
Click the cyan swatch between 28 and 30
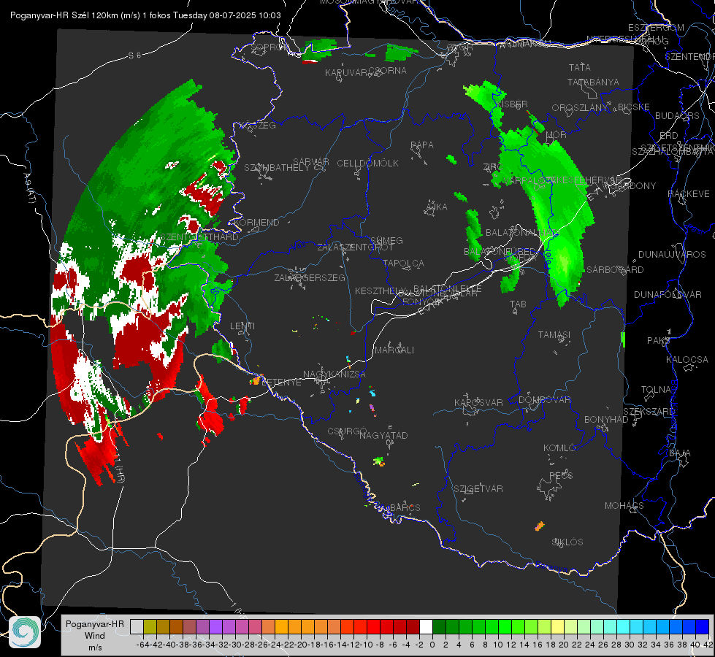(624, 627)
